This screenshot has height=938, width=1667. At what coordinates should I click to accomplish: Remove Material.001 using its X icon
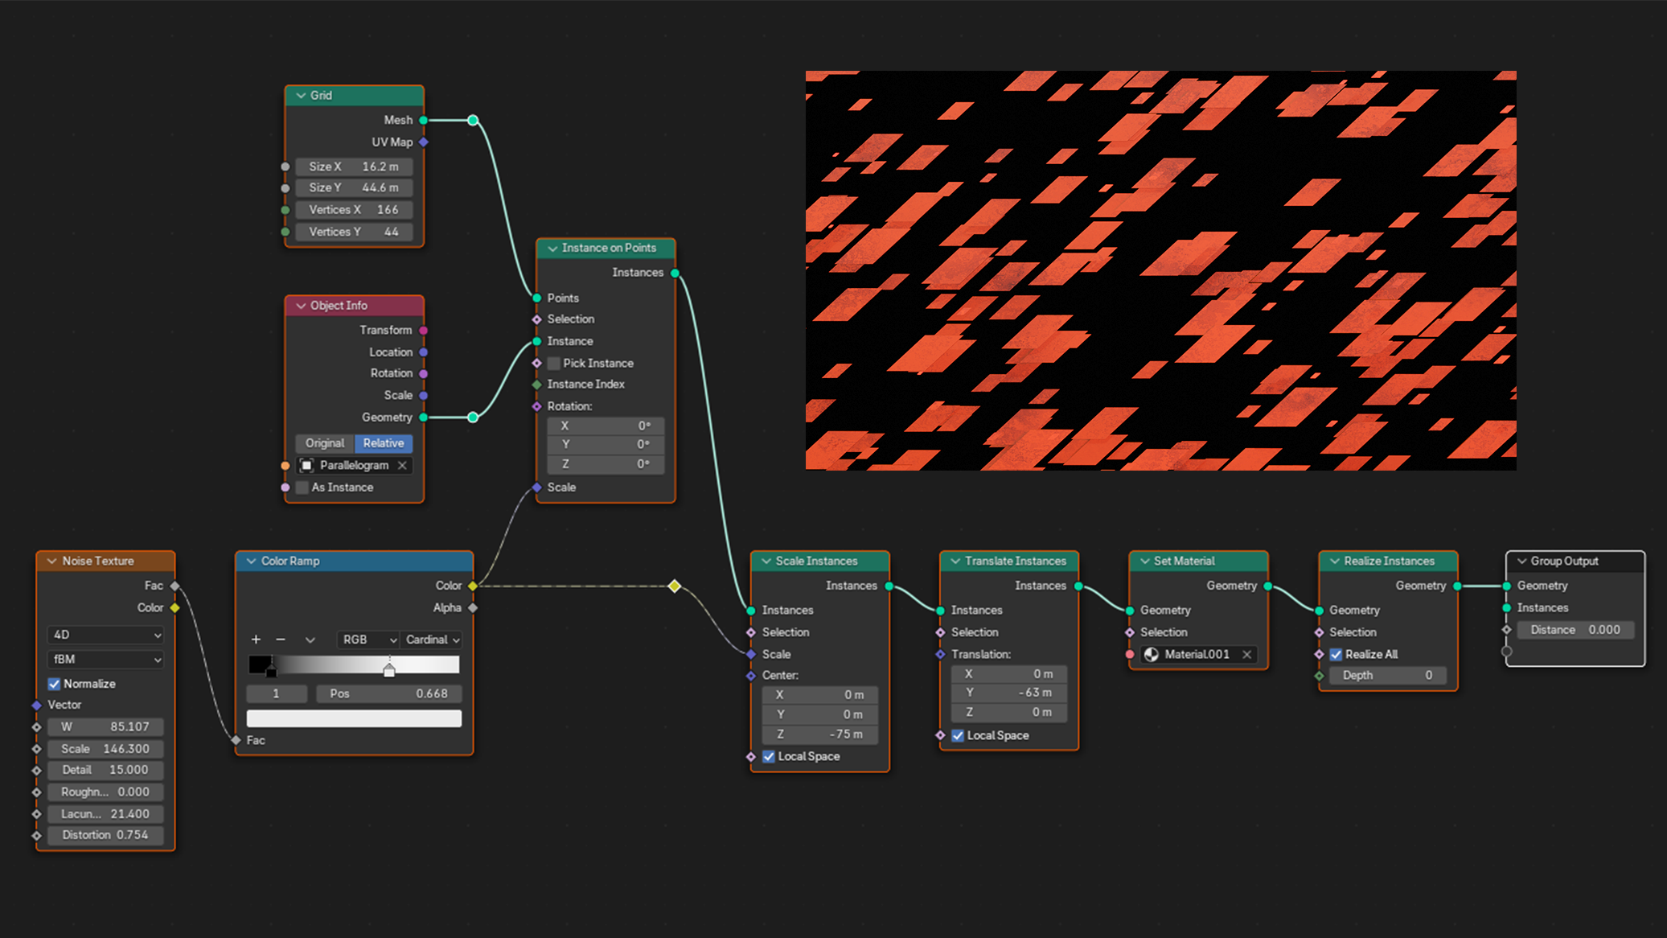(1247, 654)
